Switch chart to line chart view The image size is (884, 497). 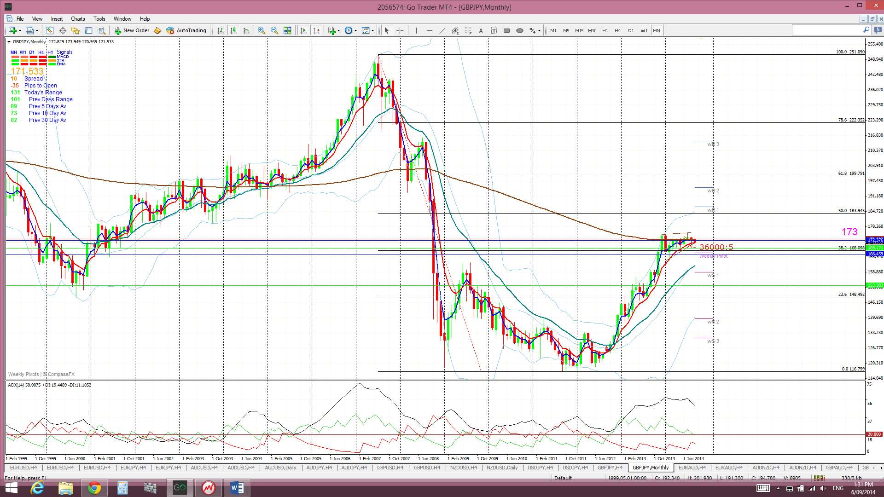point(246,30)
